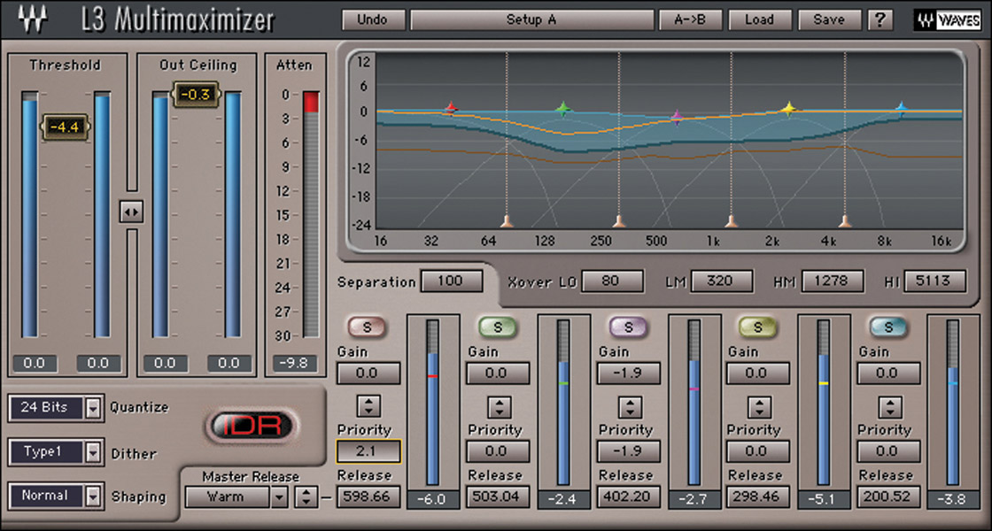This screenshot has width=992, height=531.
Task: Click the LM crossover field showing 320
Action: [x=722, y=281]
